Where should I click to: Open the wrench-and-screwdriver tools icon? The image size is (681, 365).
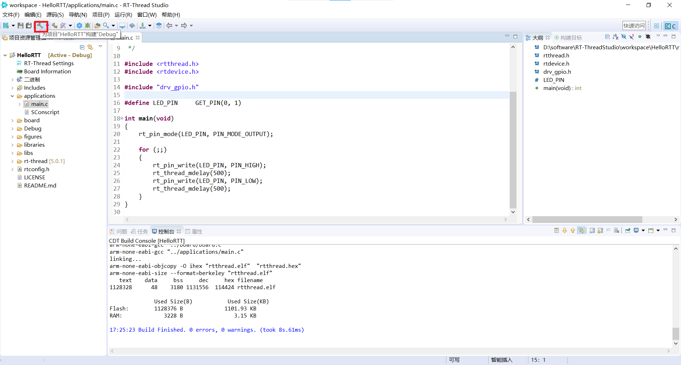(x=63, y=26)
